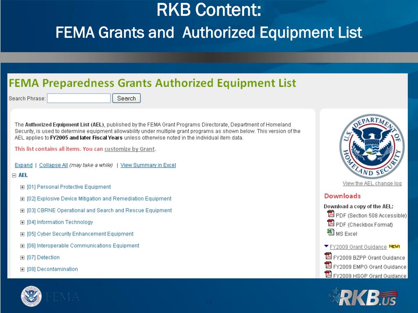The width and height of the screenshot is (418, 313).
Task: Open [04] Information Technology
Action: pyautogui.click(x=60, y=222)
